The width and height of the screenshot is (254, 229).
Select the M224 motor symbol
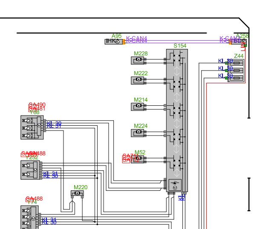[x=137, y=133]
